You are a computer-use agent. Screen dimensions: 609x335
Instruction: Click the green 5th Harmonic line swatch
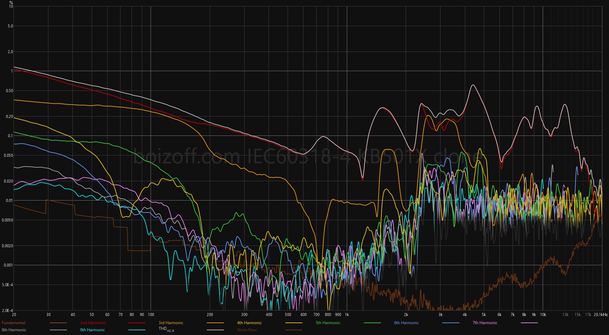tap(372, 323)
